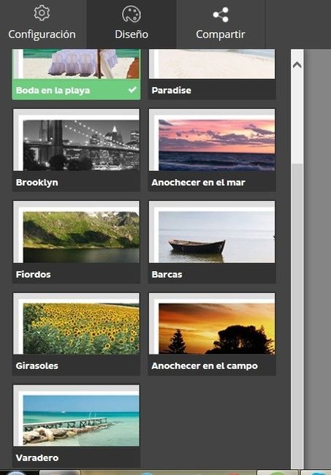Choose the Anochecer en el mar thumbnail

pos(212,140)
